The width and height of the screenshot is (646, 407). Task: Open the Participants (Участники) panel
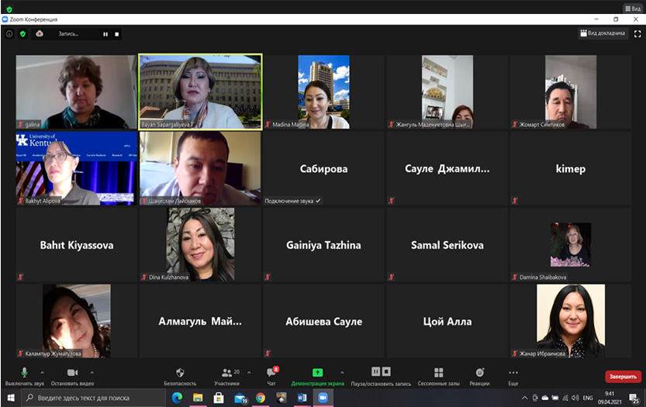(226, 373)
